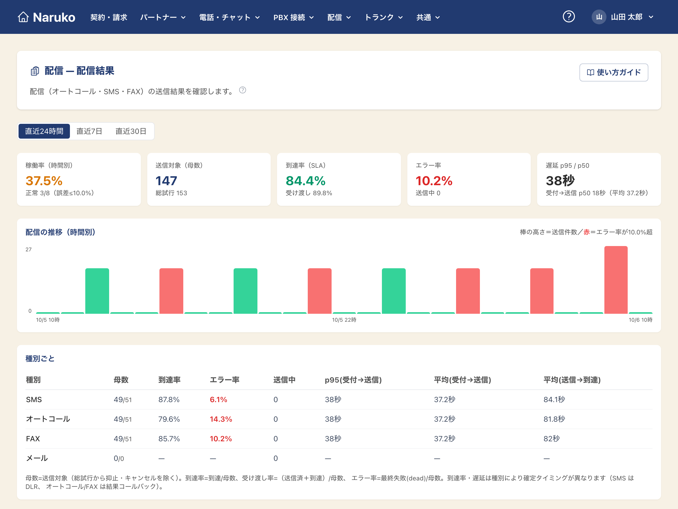Image resolution: width=678 pixels, height=509 pixels.
Task: Click the 稼働率 37.5% card
Action: (79, 179)
